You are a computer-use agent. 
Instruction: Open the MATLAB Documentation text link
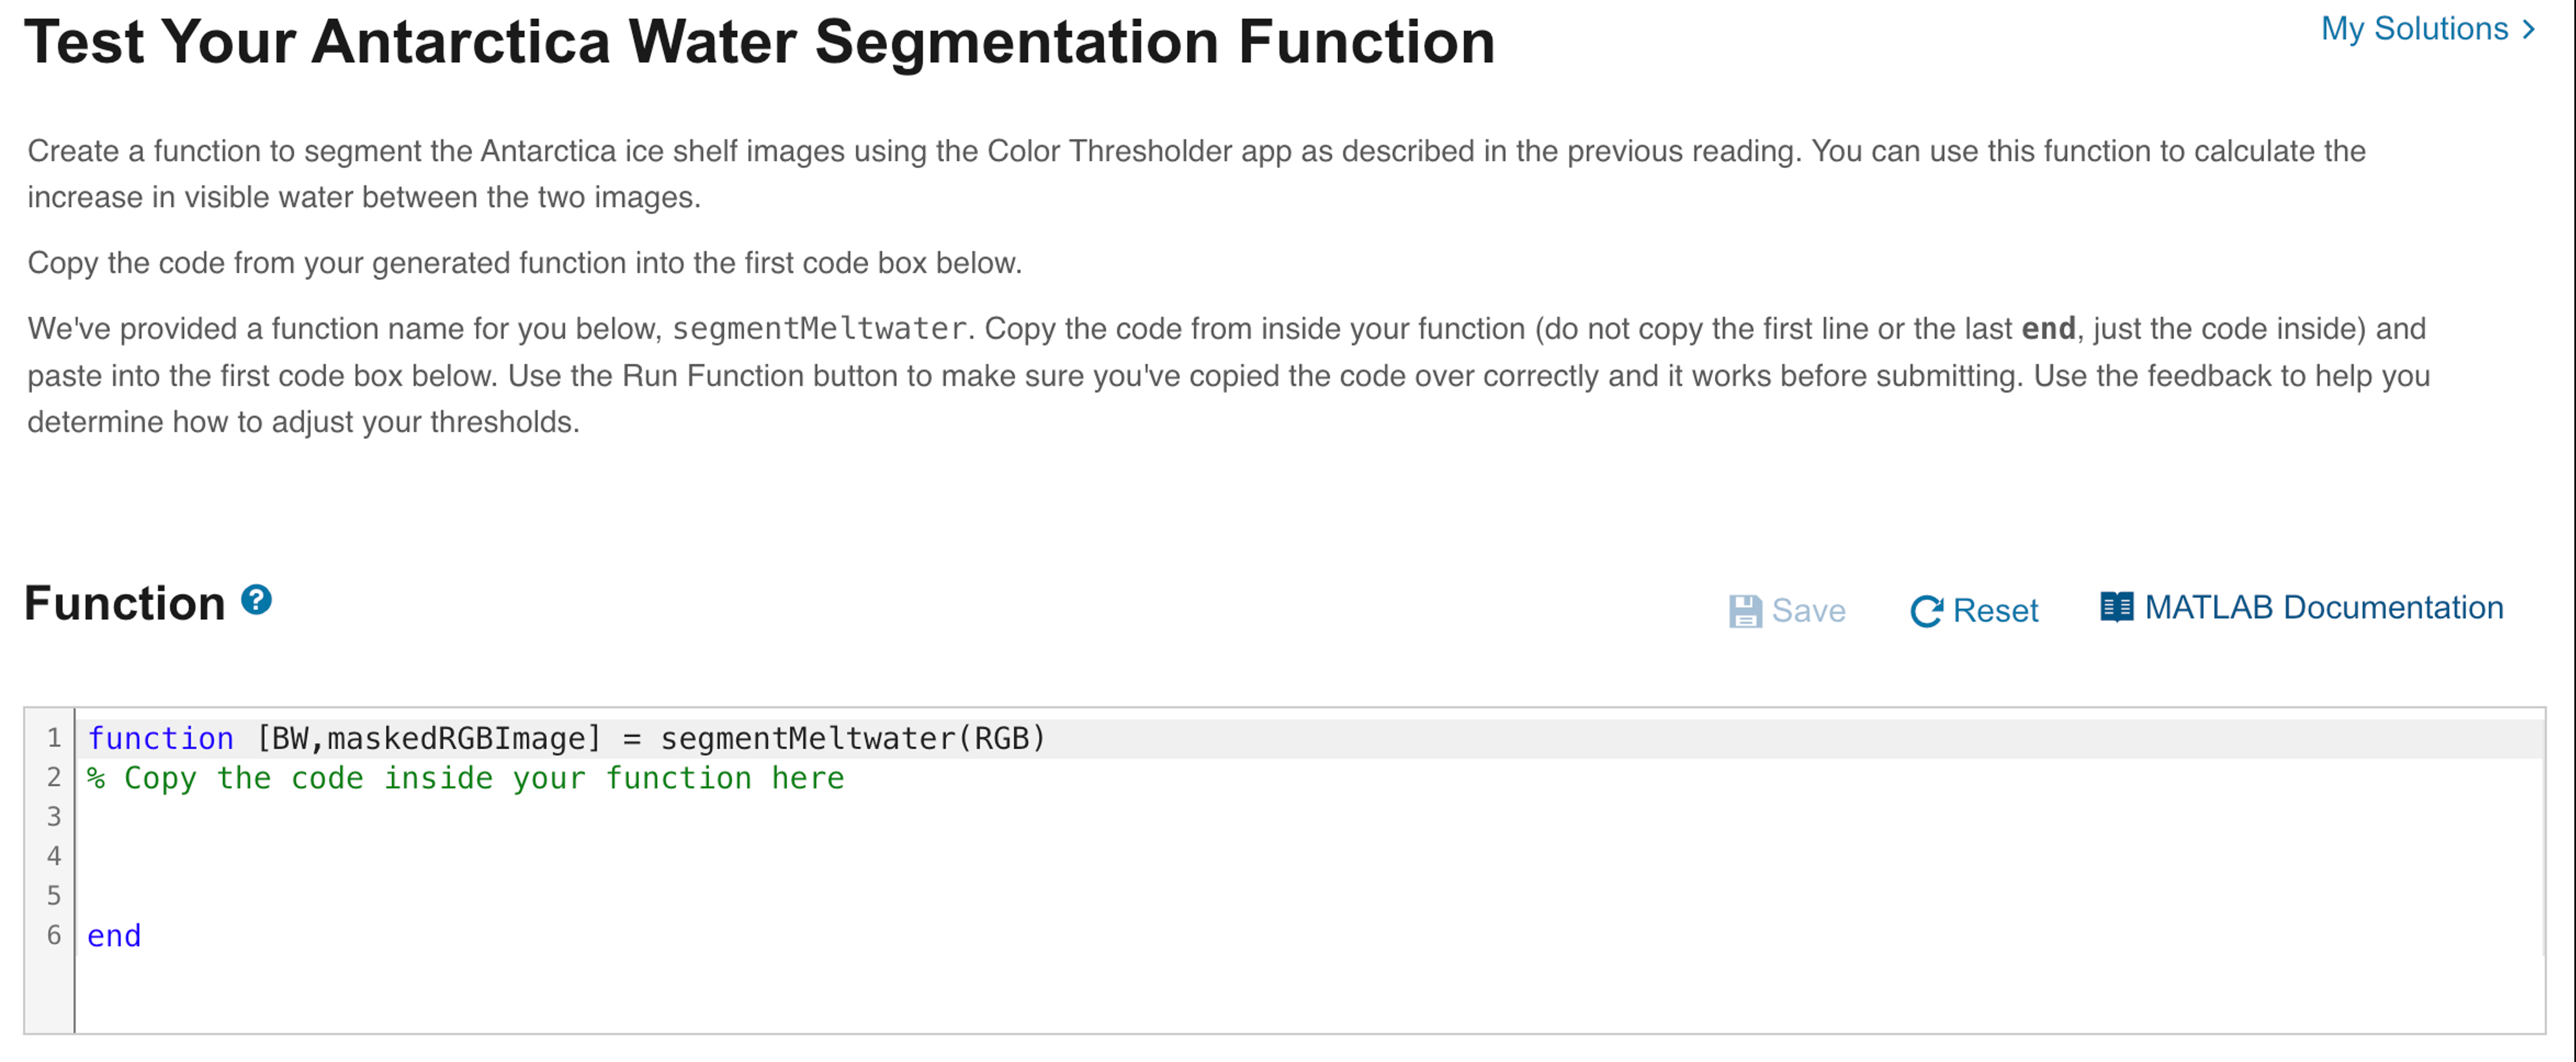(x=2323, y=606)
